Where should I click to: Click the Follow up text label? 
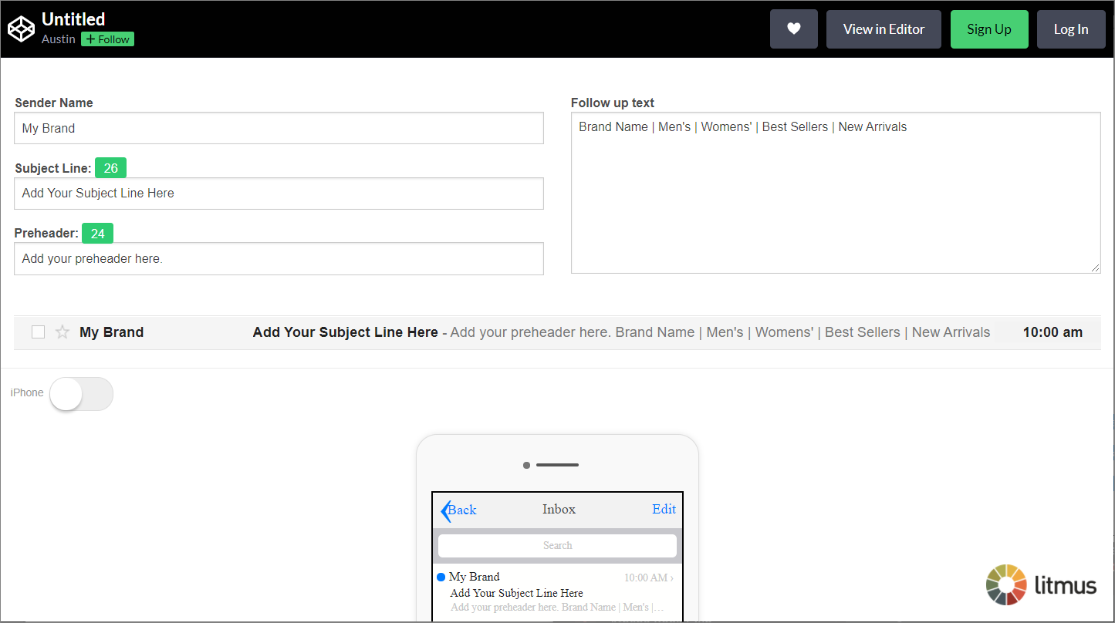613,103
